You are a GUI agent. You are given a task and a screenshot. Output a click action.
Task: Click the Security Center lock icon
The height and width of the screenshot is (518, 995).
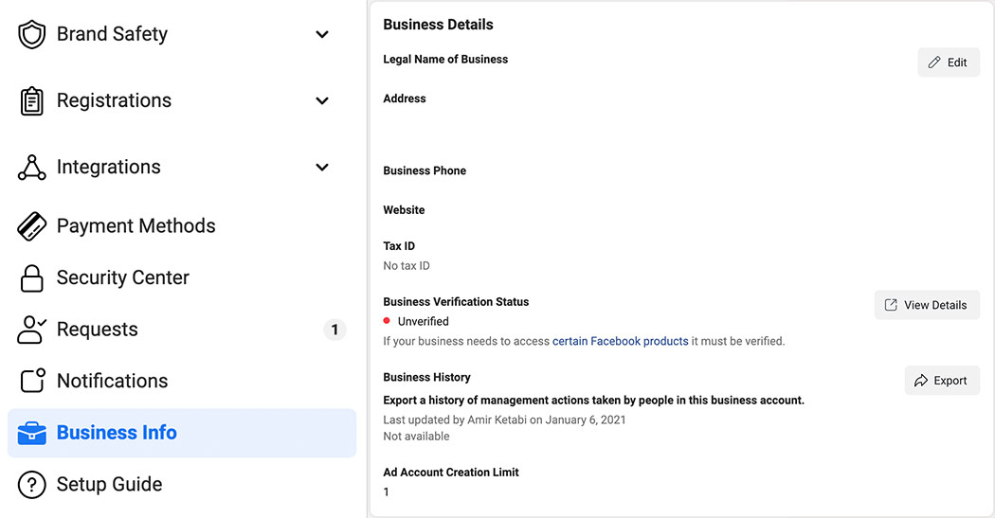pos(31,278)
